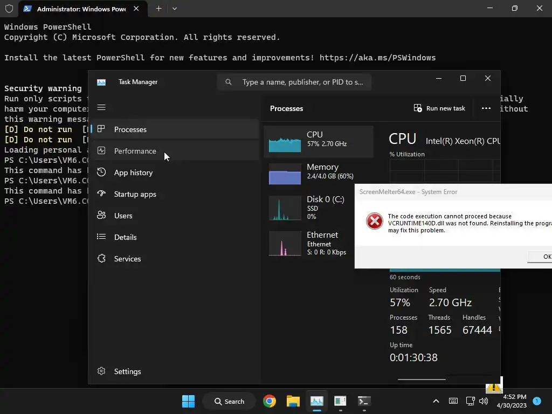552x414 pixels.
Task: Open the terminal tab dropdown arrow
Action: (175, 9)
